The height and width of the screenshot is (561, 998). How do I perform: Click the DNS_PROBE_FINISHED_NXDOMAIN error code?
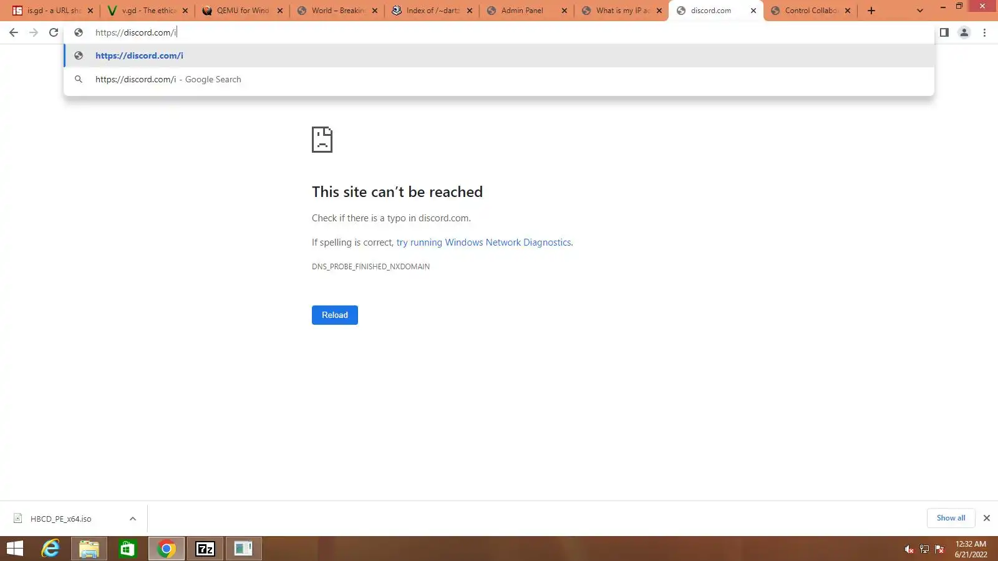click(x=371, y=267)
